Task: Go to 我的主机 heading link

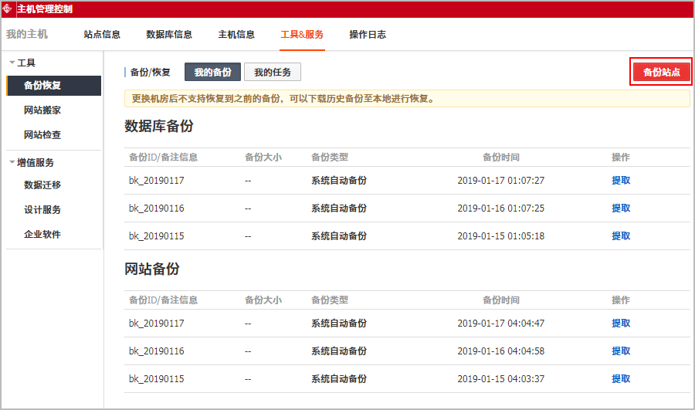Action: [27, 34]
